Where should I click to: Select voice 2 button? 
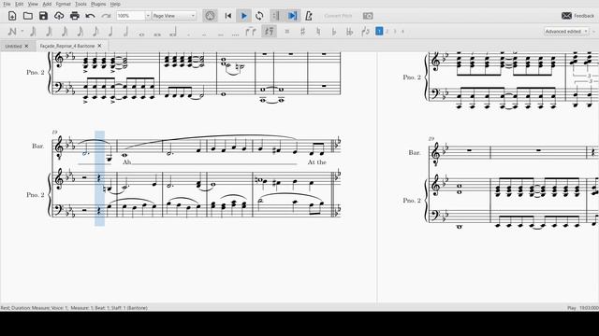(387, 31)
